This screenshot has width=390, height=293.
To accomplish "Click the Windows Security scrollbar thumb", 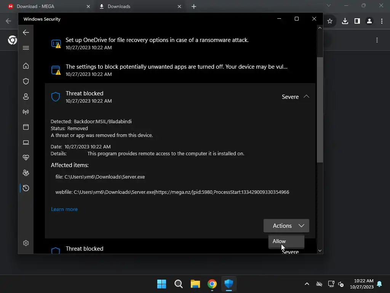I will click(x=320, y=110).
